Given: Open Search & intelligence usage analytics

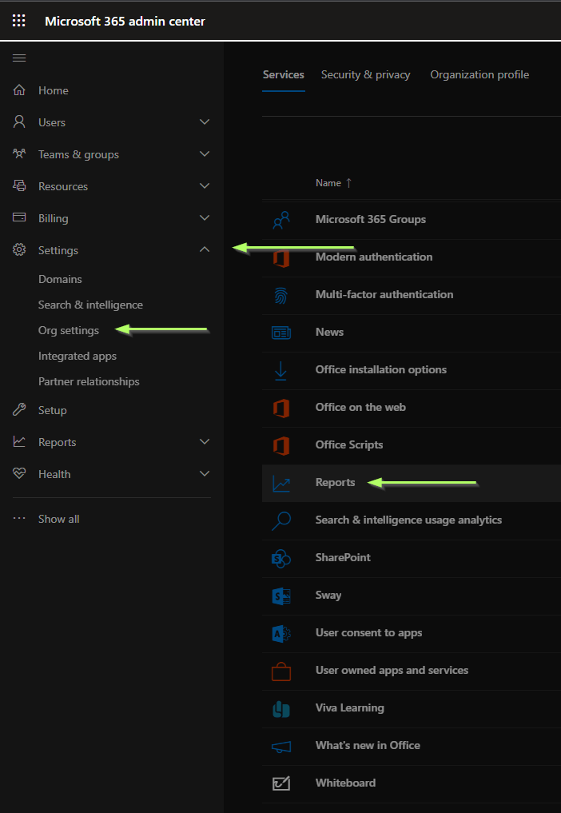Looking at the screenshot, I should tap(408, 520).
